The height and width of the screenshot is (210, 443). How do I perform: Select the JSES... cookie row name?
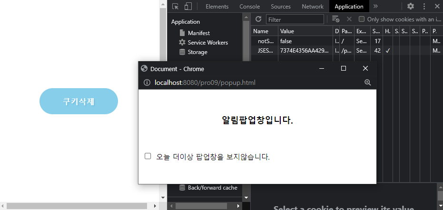click(x=266, y=51)
